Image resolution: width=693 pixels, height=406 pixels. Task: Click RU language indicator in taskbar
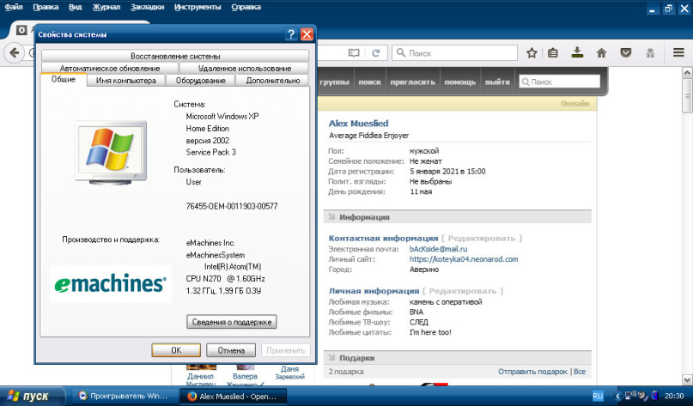(x=598, y=396)
